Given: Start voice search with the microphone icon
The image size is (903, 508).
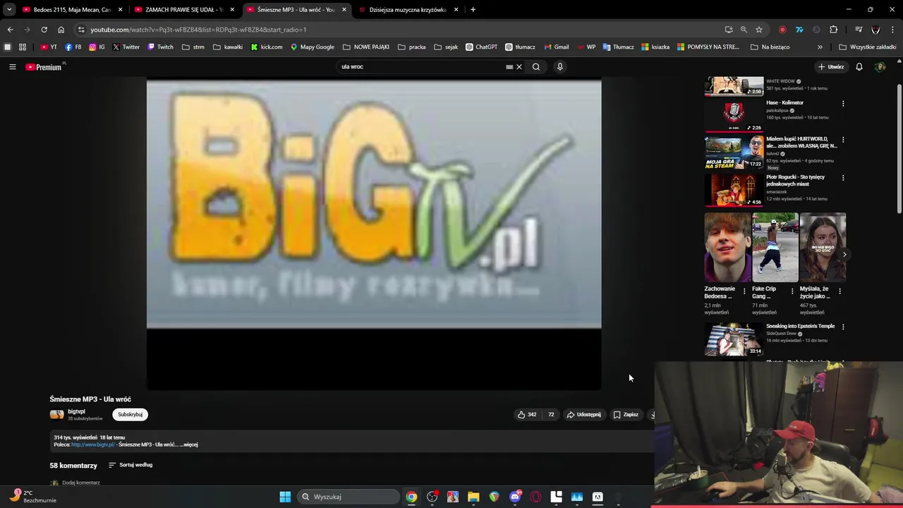Looking at the screenshot, I should tap(560, 67).
